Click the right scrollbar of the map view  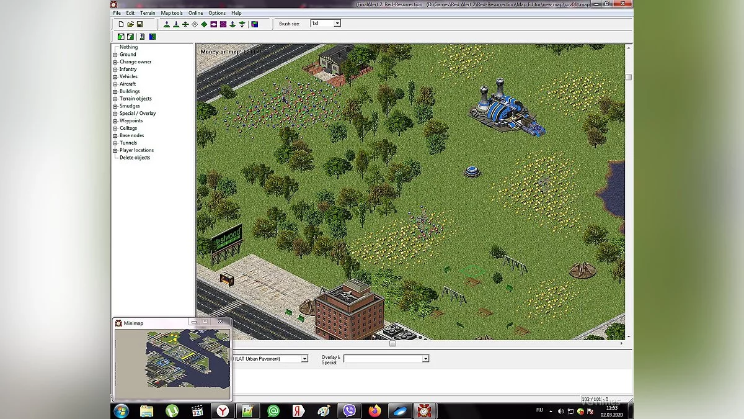pyautogui.click(x=628, y=186)
